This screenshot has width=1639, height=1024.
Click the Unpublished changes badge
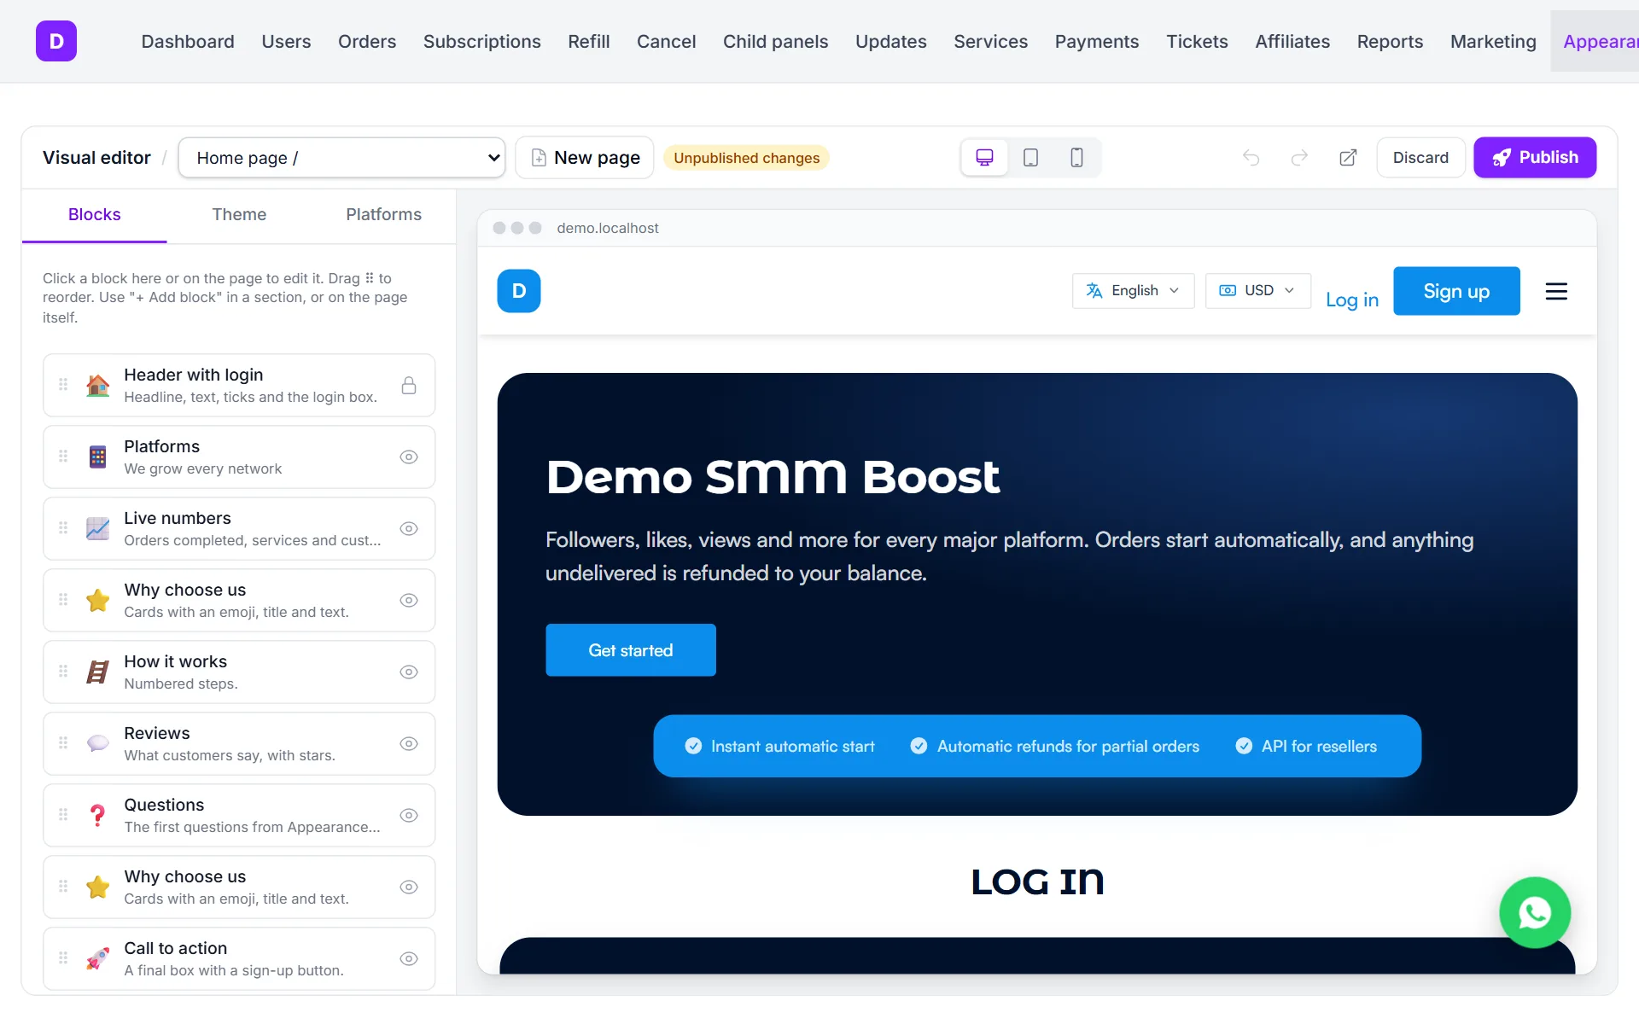pos(746,158)
